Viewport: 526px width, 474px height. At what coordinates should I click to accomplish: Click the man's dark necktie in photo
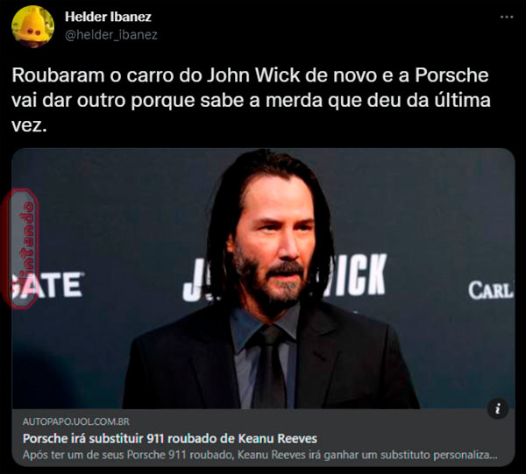(268, 367)
